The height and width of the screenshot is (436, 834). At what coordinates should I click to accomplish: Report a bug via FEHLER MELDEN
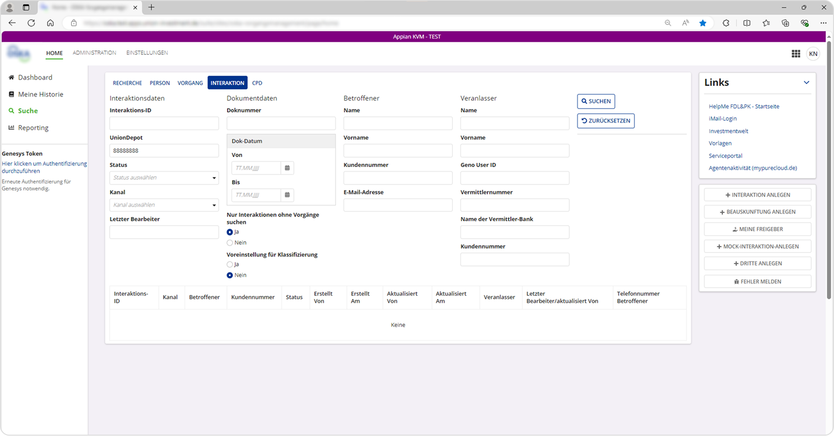point(757,282)
